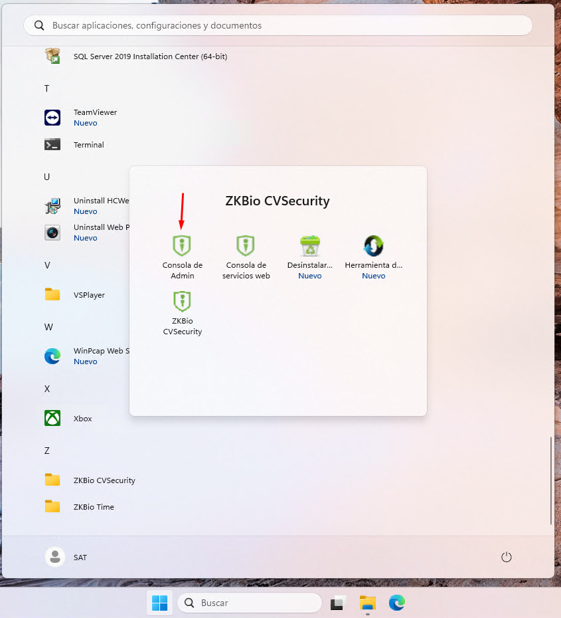Click the Uninstall HCWe installer icon
This screenshot has width=561, height=618.
tap(52, 206)
